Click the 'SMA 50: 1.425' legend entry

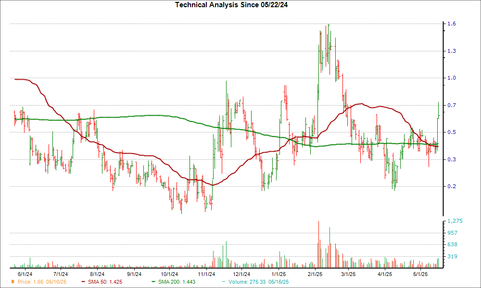pos(105,282)
